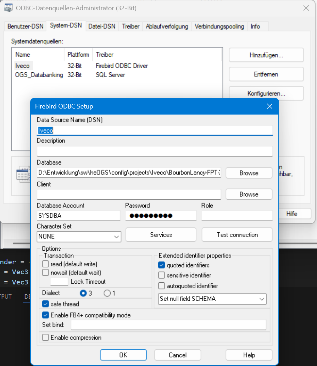Screen dimensions: 317x366
Task: Click the Test connection button
Action: tap(237, 234)
